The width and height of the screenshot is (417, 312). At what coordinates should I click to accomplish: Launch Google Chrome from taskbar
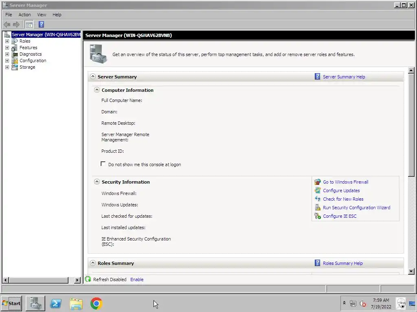click(x=96, y=303)
